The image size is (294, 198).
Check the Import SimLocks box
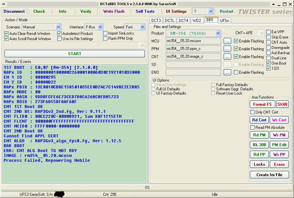[105, 33]
